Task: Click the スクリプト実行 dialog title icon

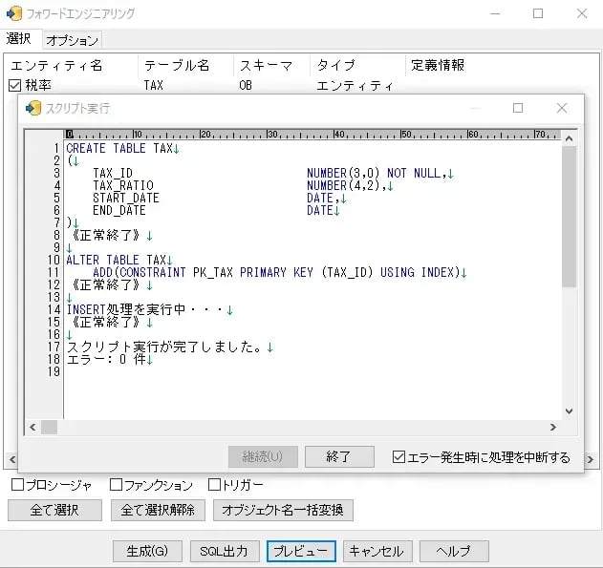Action: click(x=33, y=108)
